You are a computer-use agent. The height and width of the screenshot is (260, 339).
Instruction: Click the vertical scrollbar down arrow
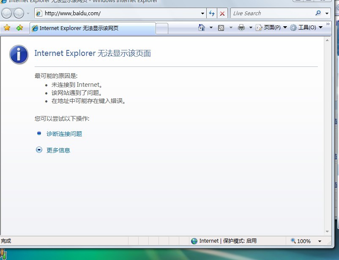coord(328,232)
